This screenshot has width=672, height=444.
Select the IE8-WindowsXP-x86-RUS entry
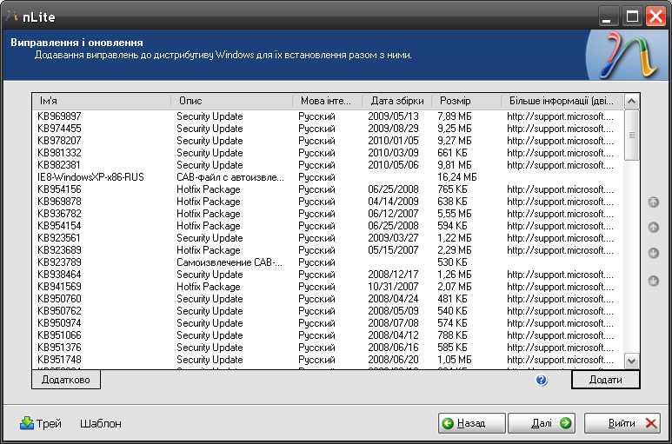[328, 177]
